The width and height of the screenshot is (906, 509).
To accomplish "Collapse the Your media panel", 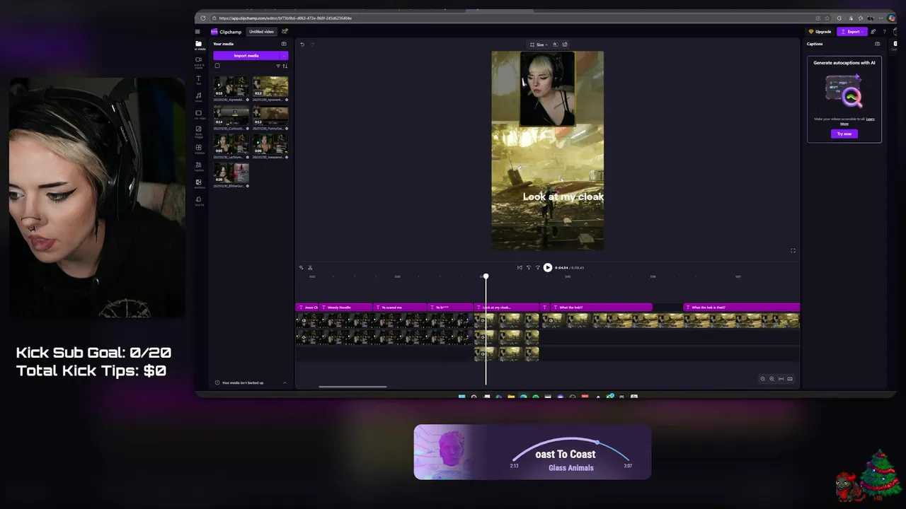I will [x=284, y=44].
